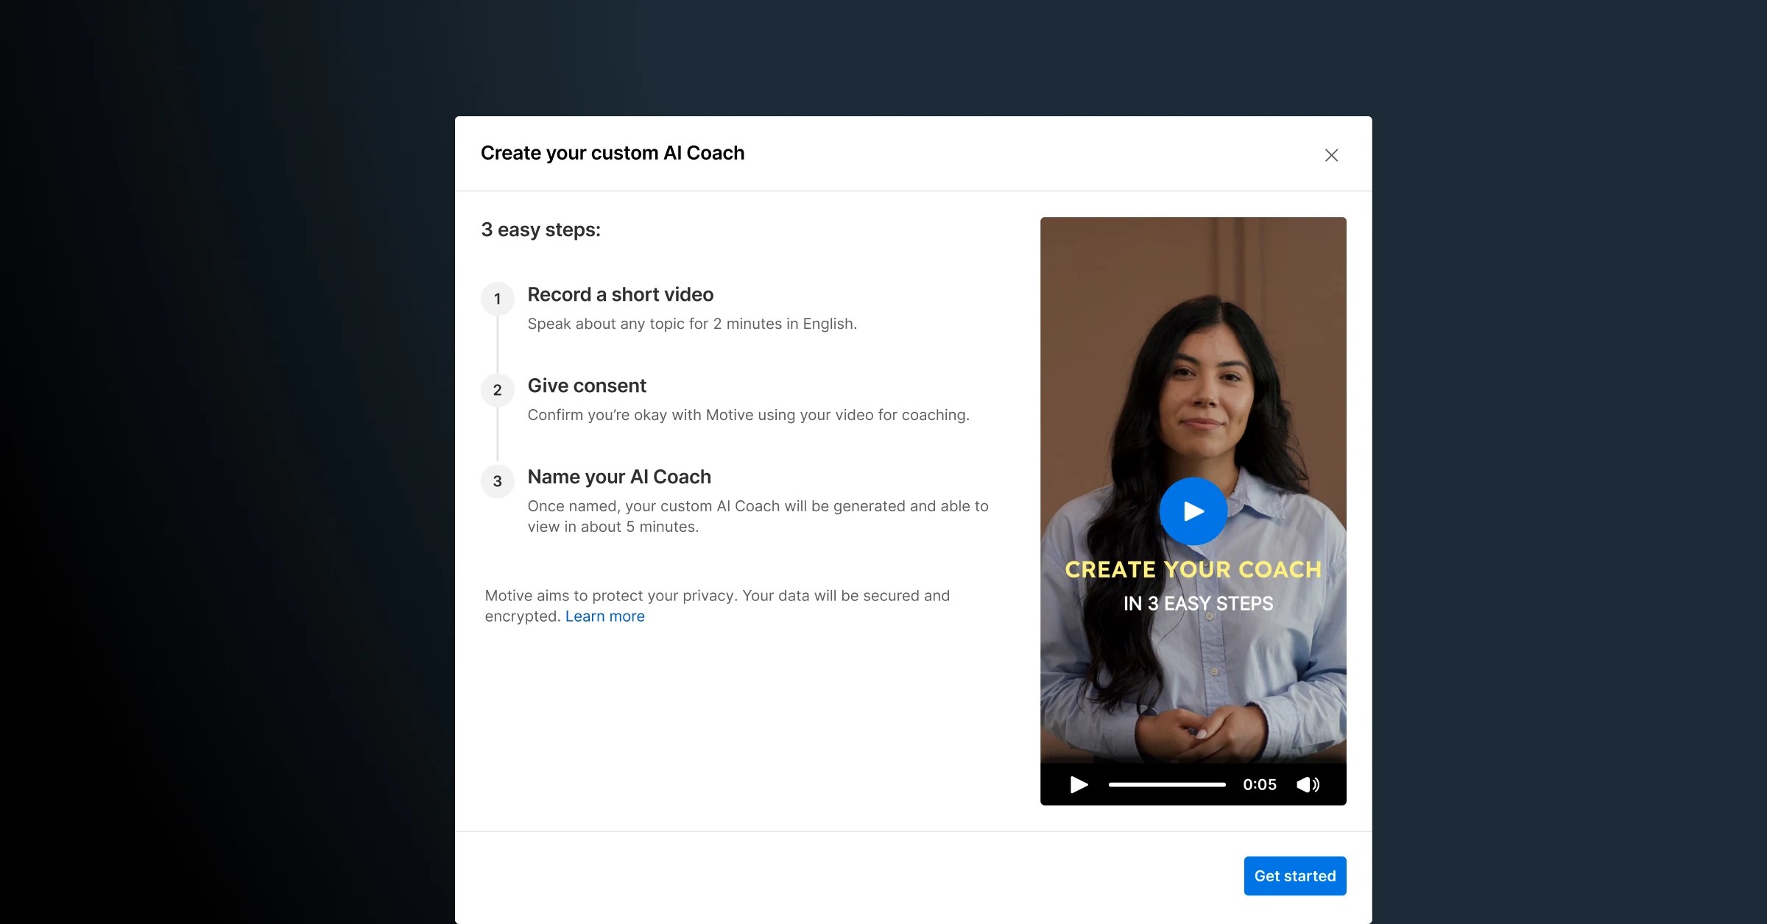Viewport: 1767px width, 924px height.
Task: Click the Create your custom AI Coach title
Action: (612, 153)
